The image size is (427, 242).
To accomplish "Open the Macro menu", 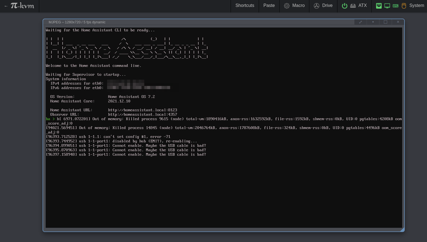I will click(294, 6).
